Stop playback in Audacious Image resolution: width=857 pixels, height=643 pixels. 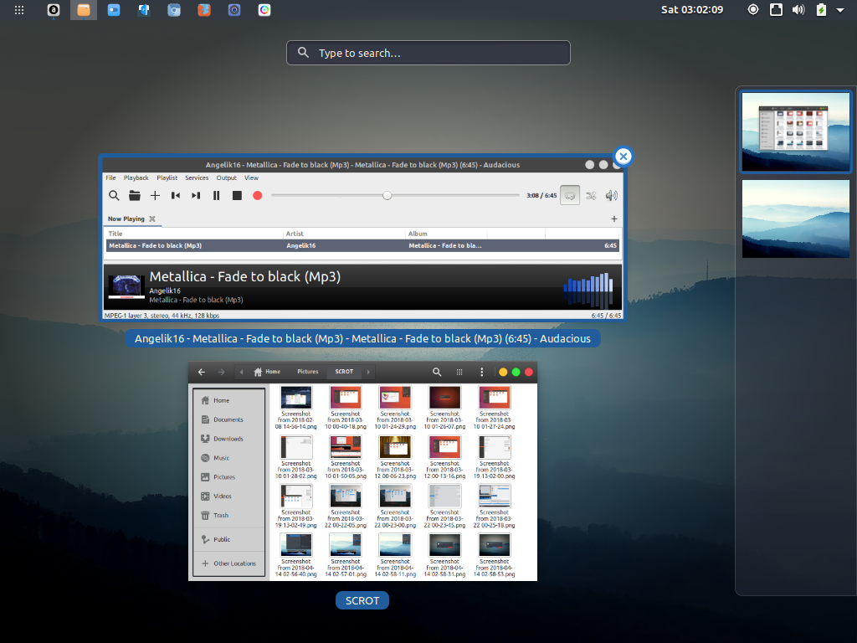click(237, 195)
